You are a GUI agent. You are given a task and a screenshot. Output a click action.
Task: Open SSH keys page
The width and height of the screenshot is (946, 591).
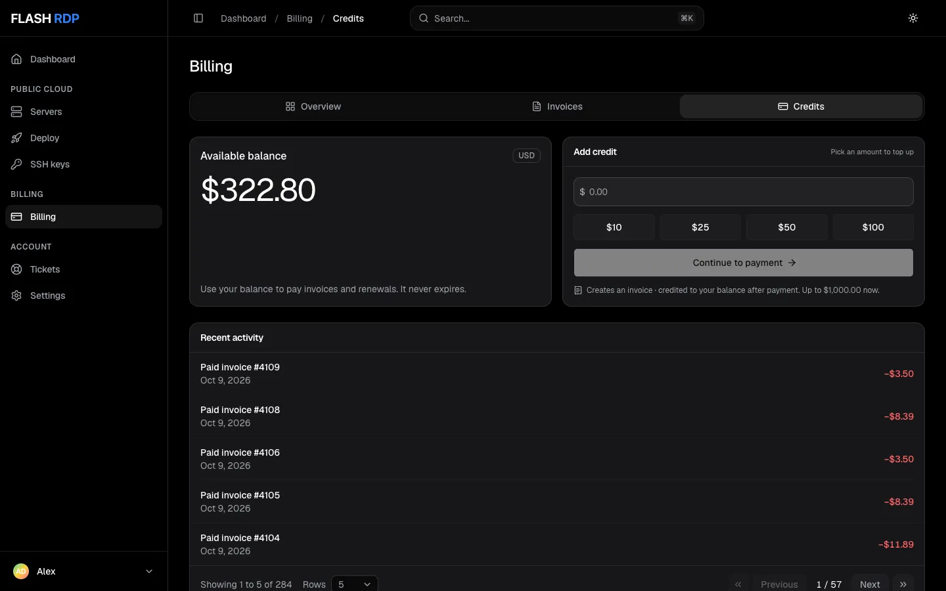tap(83, 164)
